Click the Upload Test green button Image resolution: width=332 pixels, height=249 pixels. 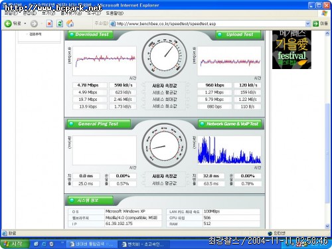[238, 35]
